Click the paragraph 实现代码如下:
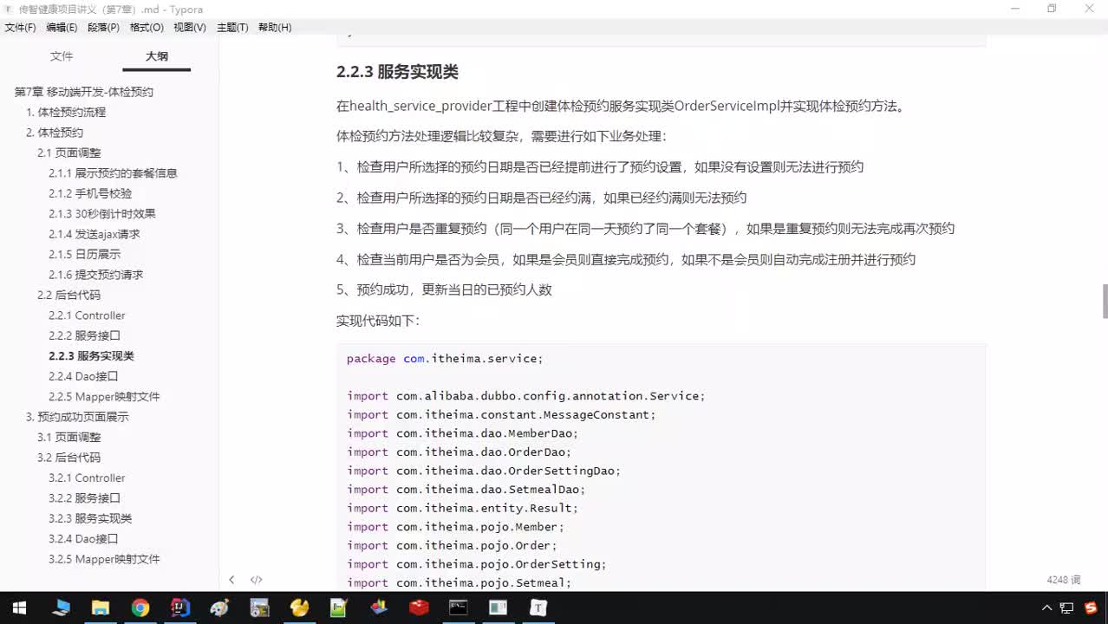Image resolution: width=1108 pixels, height=624 pixels. point(378,321)
